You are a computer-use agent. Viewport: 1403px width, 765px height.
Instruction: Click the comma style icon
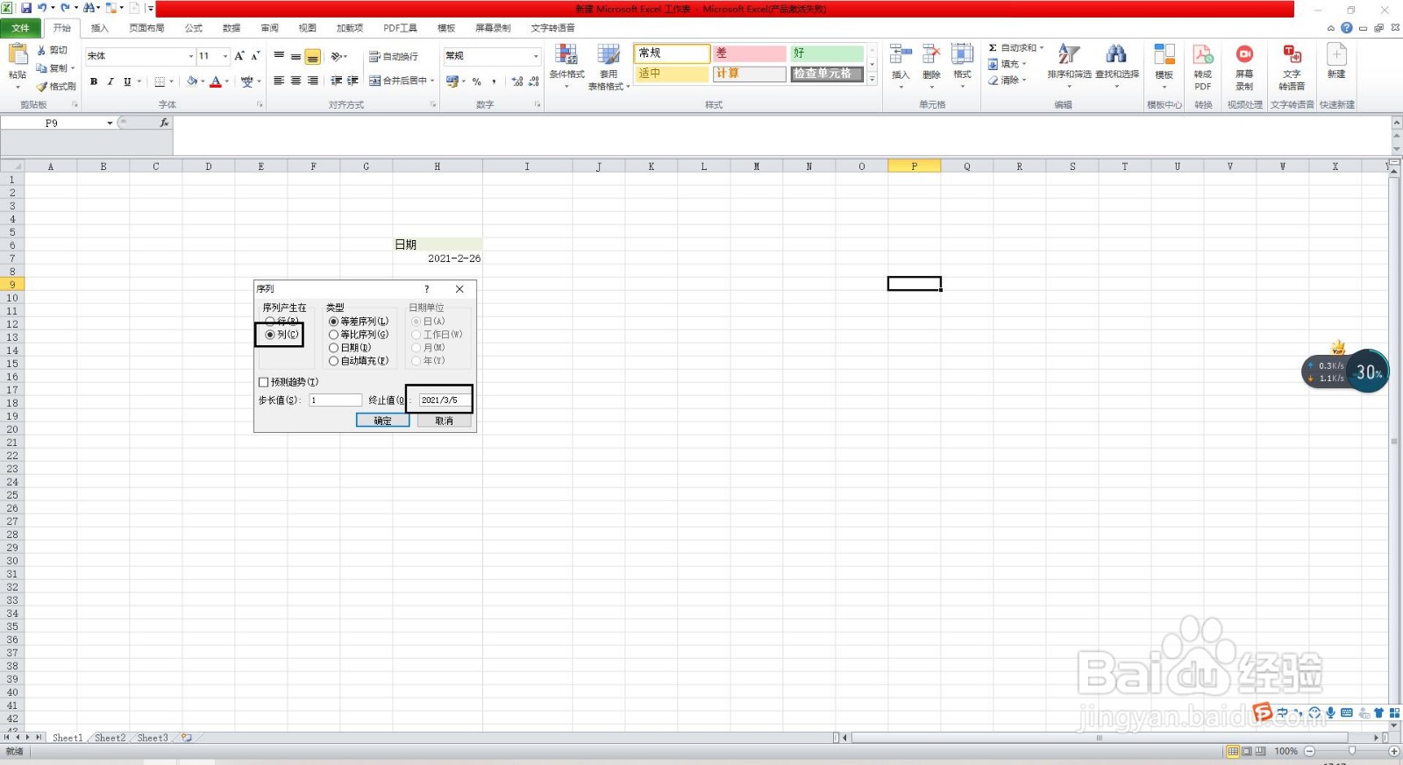click(495, 81)
